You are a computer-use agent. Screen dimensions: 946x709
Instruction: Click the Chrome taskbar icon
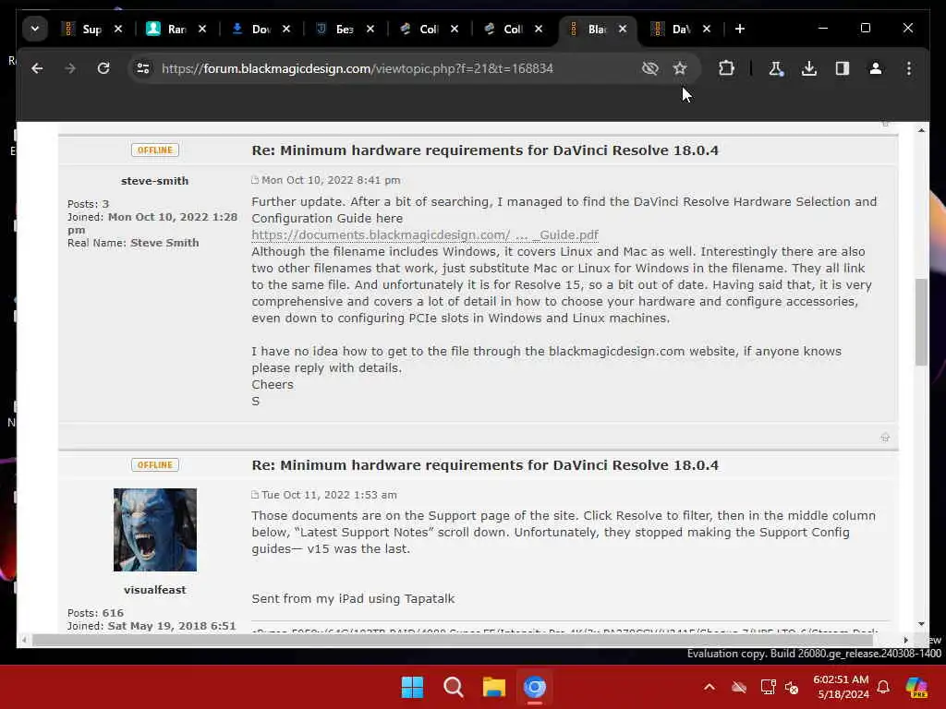pyautogui.click(x=535, y=687)
